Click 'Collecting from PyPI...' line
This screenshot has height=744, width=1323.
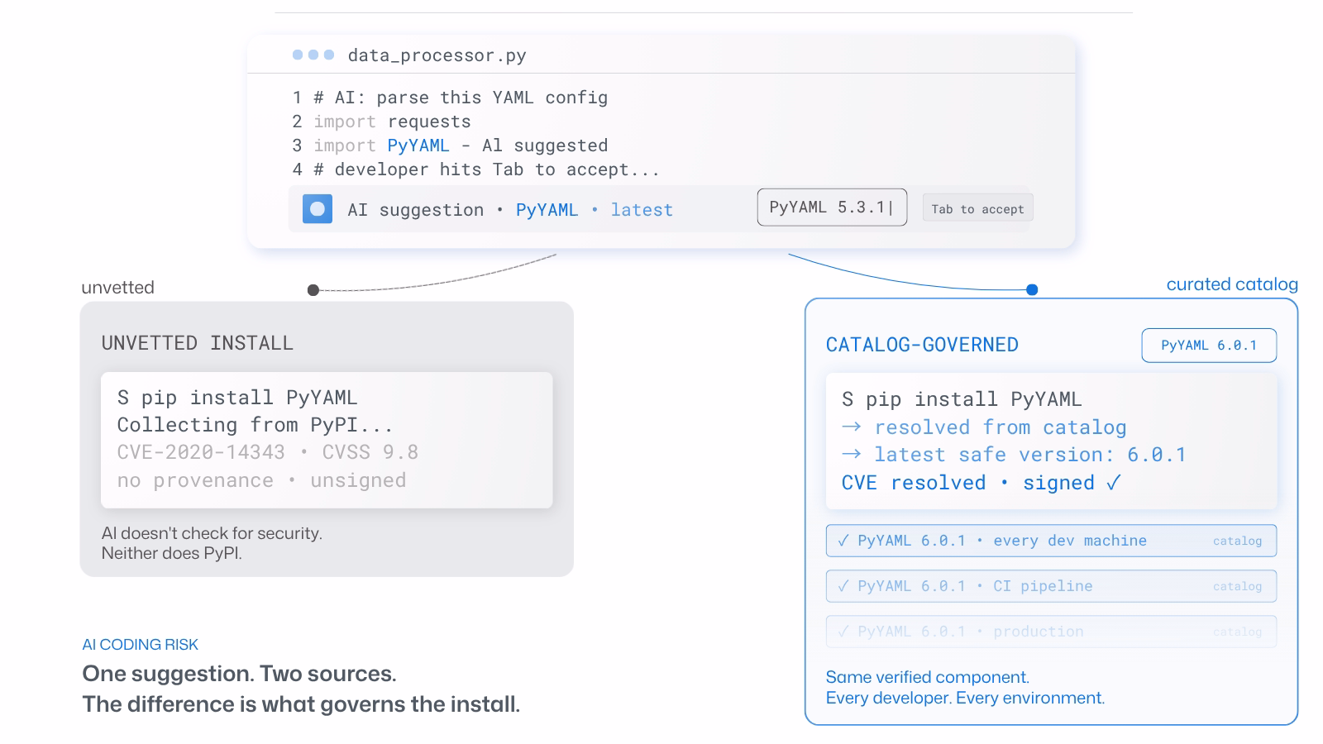pos(255,425)
